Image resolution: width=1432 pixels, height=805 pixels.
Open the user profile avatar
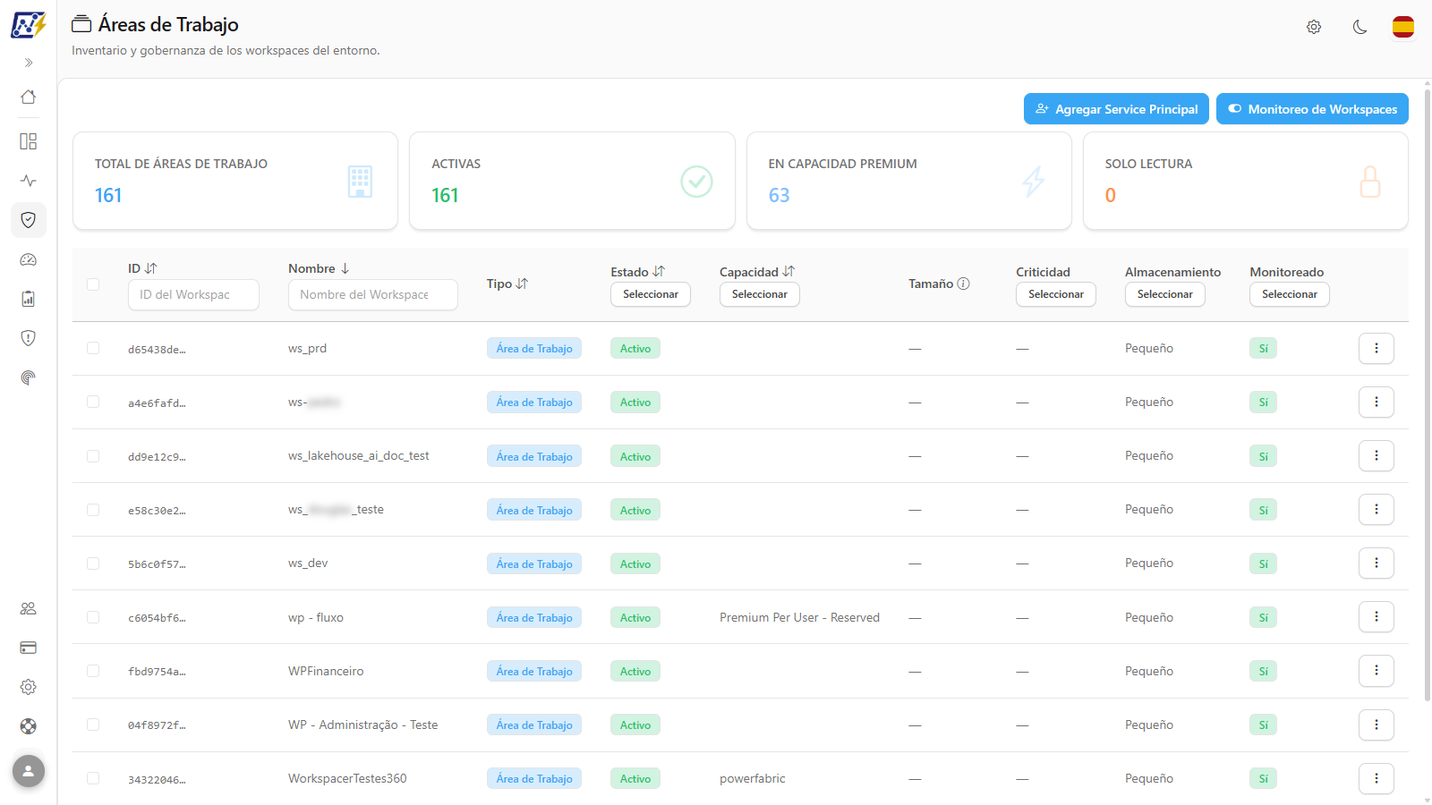click(x=29, y=771)
